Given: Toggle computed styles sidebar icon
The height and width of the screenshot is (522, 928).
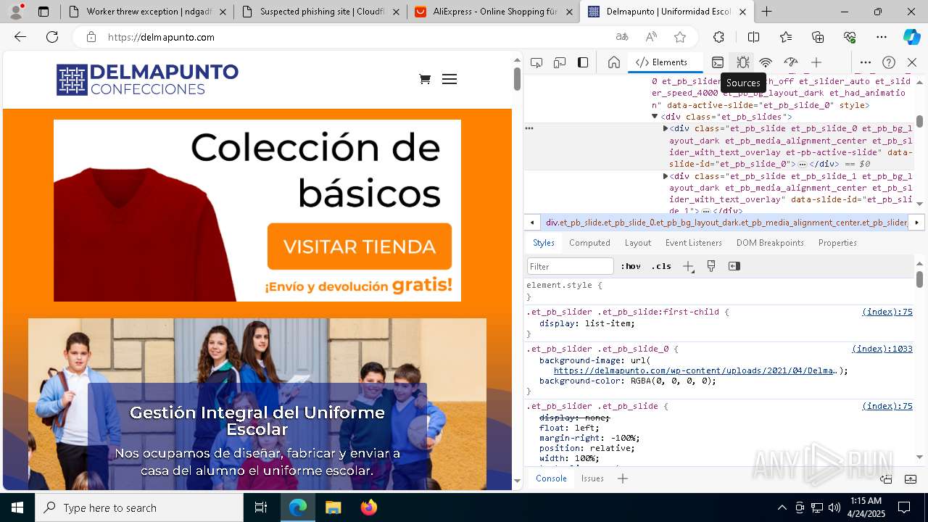Looking at the screenshot, I should (734, 266).
